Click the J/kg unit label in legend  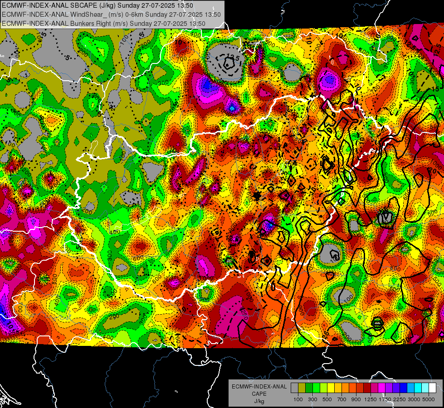[259, 401]
